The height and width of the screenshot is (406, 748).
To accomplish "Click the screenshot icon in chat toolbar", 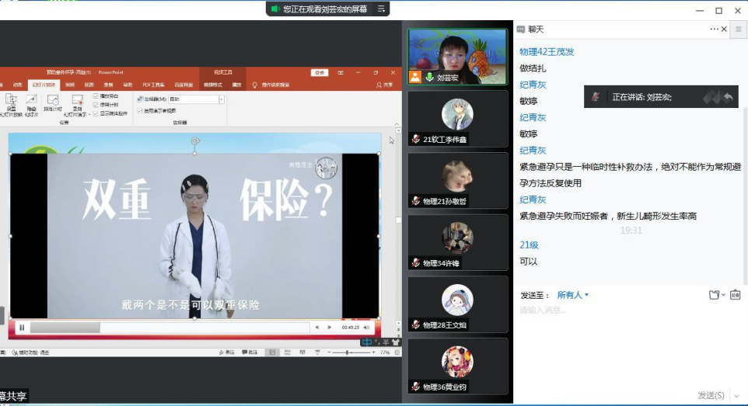I will click(735, 295).
